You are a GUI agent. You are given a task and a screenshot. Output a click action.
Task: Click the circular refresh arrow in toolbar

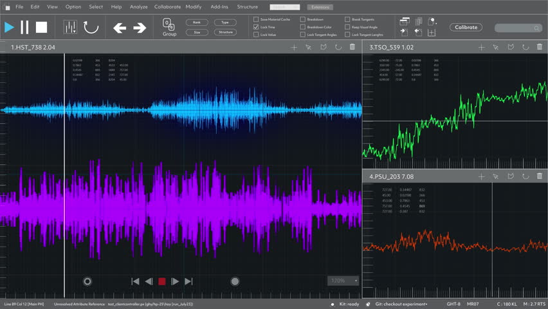coord(91,27)
